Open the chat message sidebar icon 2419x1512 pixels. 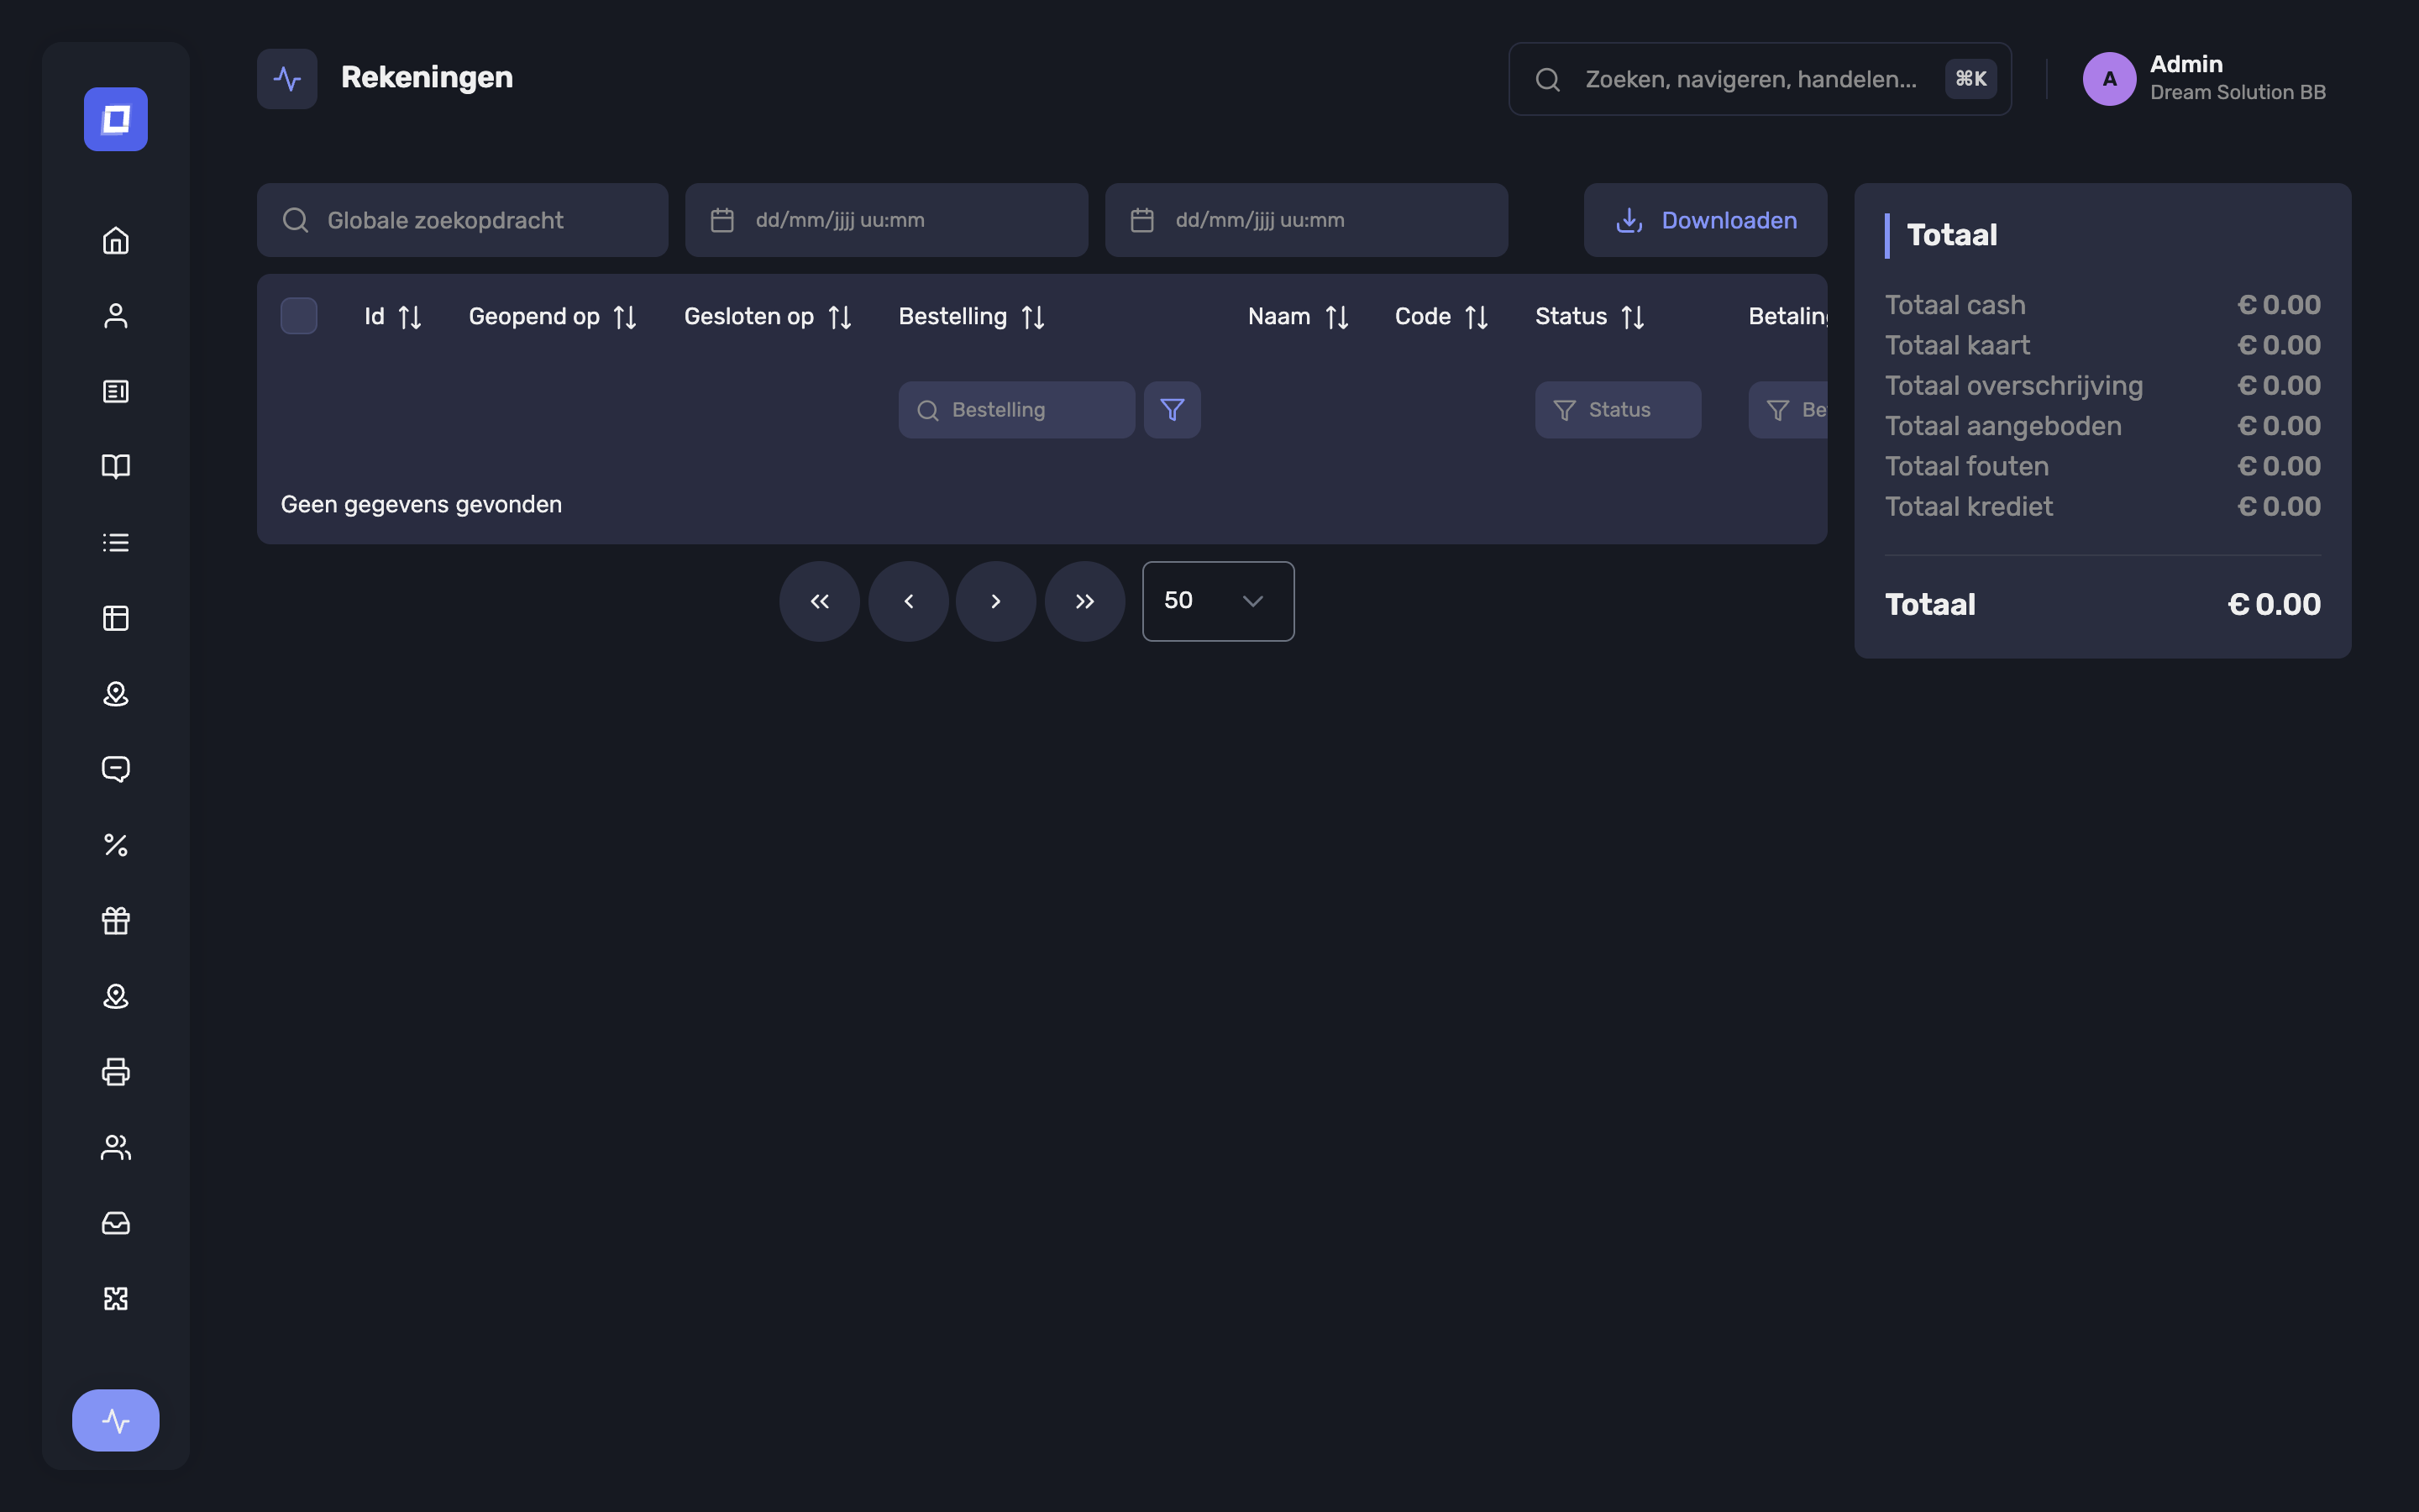pos(116,769)
